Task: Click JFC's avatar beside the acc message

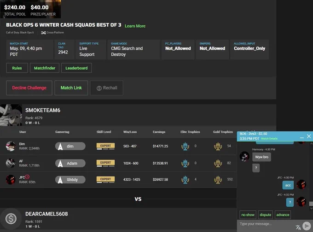Action: (x=301, y=184)
